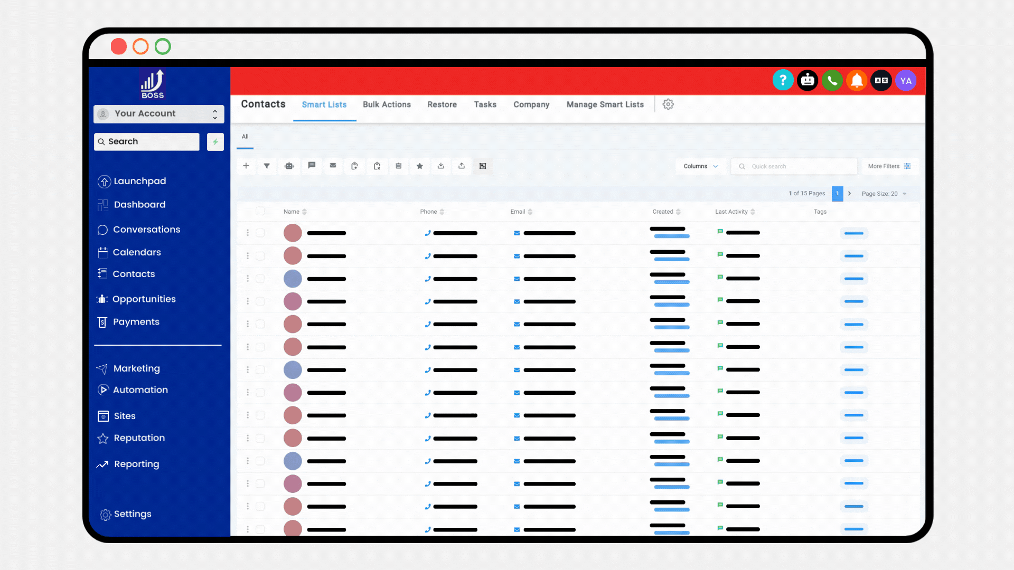
Task: Open the Manage Smart Lists tab
Action: [605, 104]
